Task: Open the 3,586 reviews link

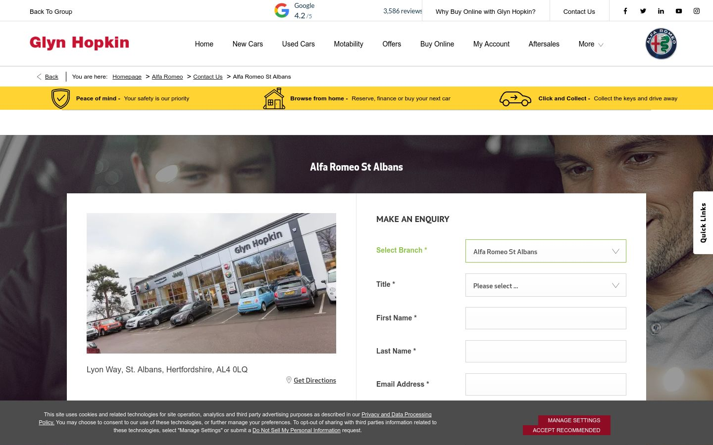Action: [403, 11]
